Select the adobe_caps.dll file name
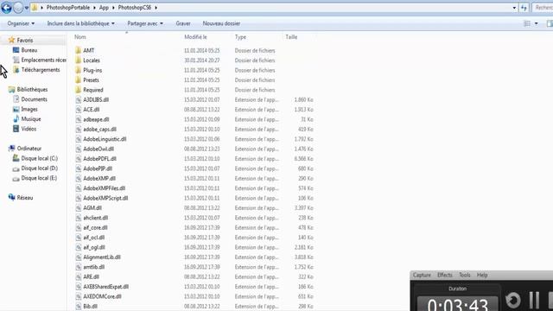Image resolution: width=553 pixels, height=311 pixels. tap(99, 130)
